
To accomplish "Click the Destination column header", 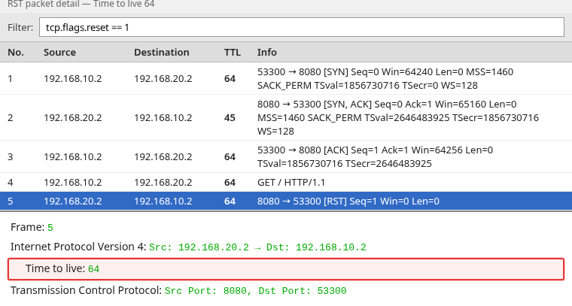I will coord(162,53).
